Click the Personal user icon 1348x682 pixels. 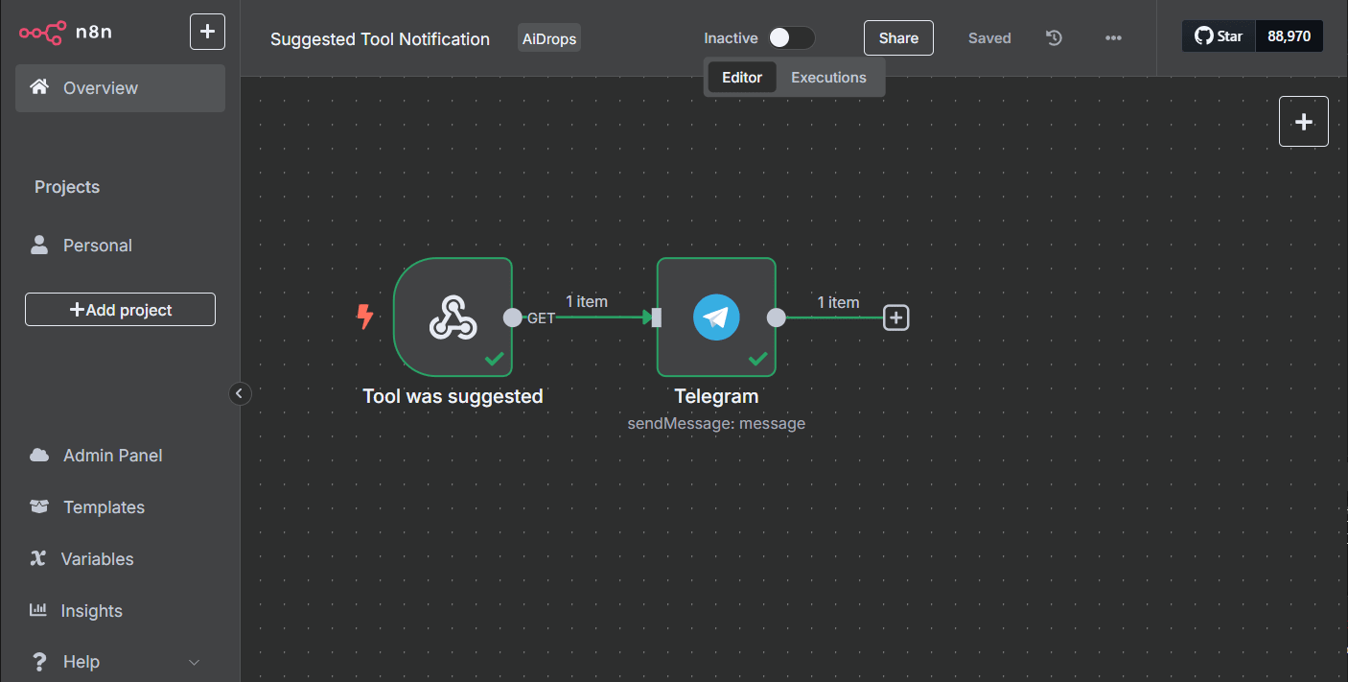pos(39,245)
